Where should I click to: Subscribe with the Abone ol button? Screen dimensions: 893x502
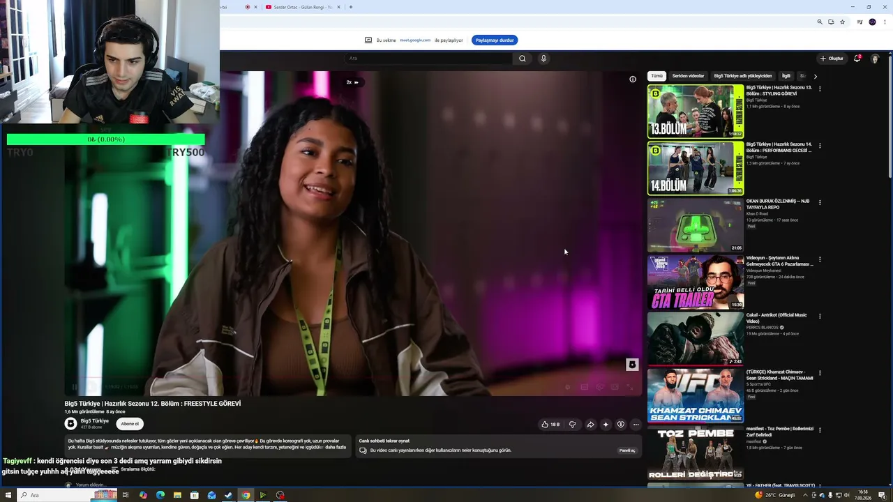point(130,424)
